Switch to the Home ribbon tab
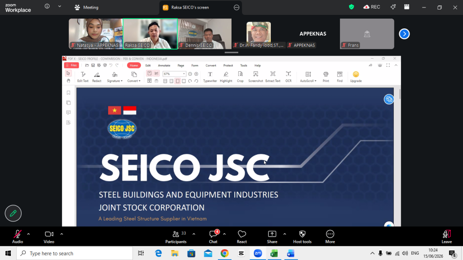 click(x=134, y=65)
